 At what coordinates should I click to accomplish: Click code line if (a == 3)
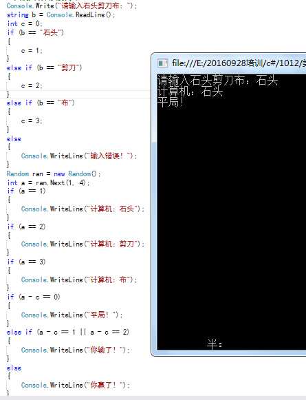click(26, 262)
